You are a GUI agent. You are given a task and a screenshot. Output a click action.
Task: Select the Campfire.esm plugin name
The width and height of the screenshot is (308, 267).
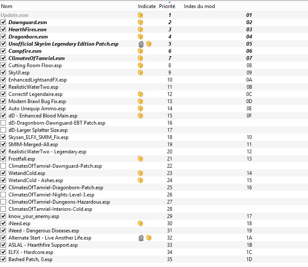25,51
